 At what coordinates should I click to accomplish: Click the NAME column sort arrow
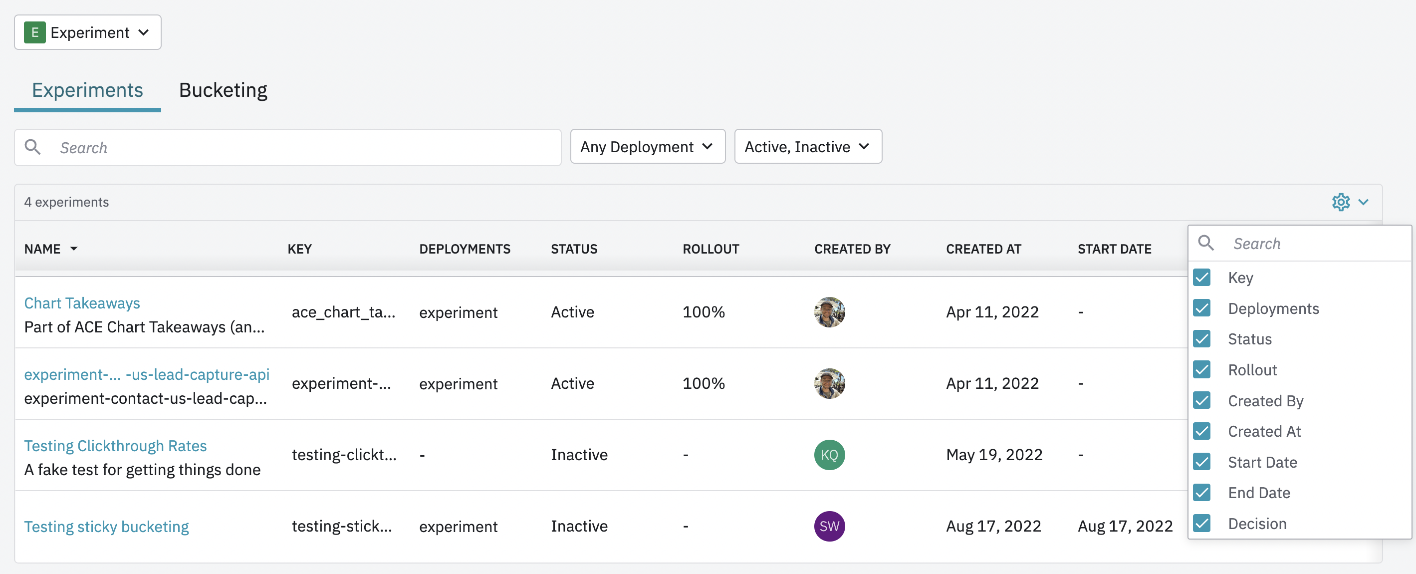click(74, 249)
